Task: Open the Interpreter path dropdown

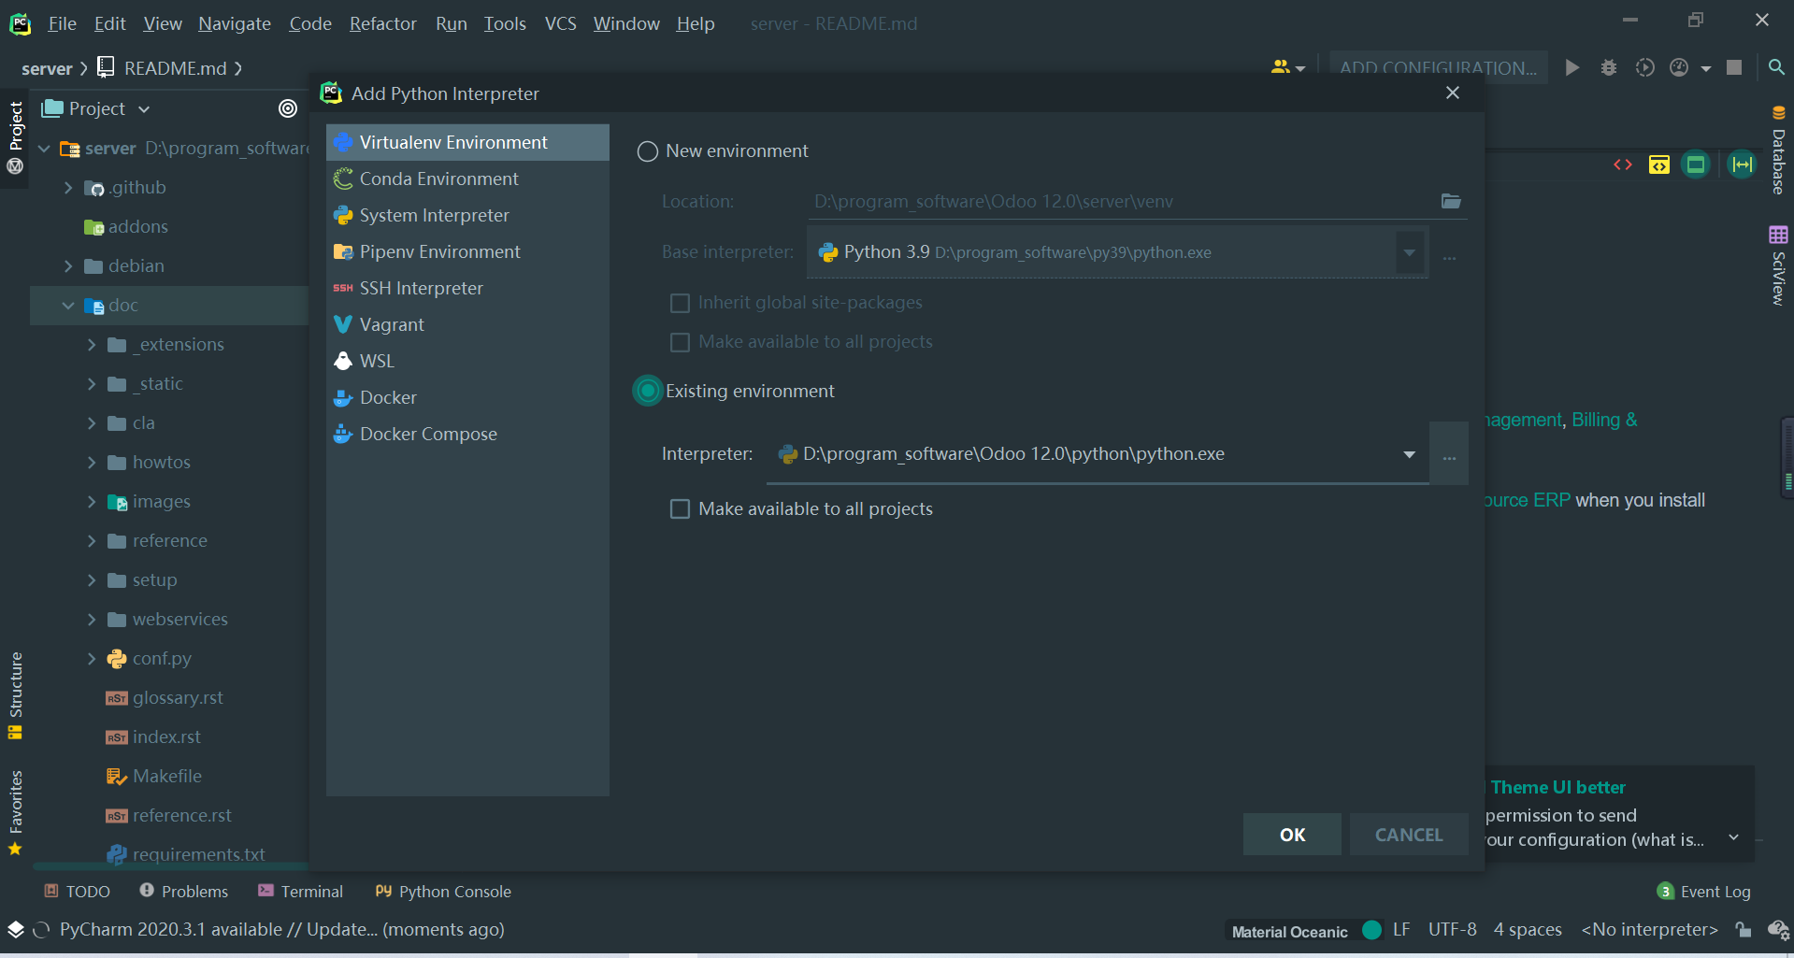Action: 1409,454
